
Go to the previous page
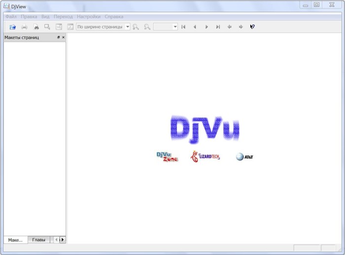click(x=195, y=27)
